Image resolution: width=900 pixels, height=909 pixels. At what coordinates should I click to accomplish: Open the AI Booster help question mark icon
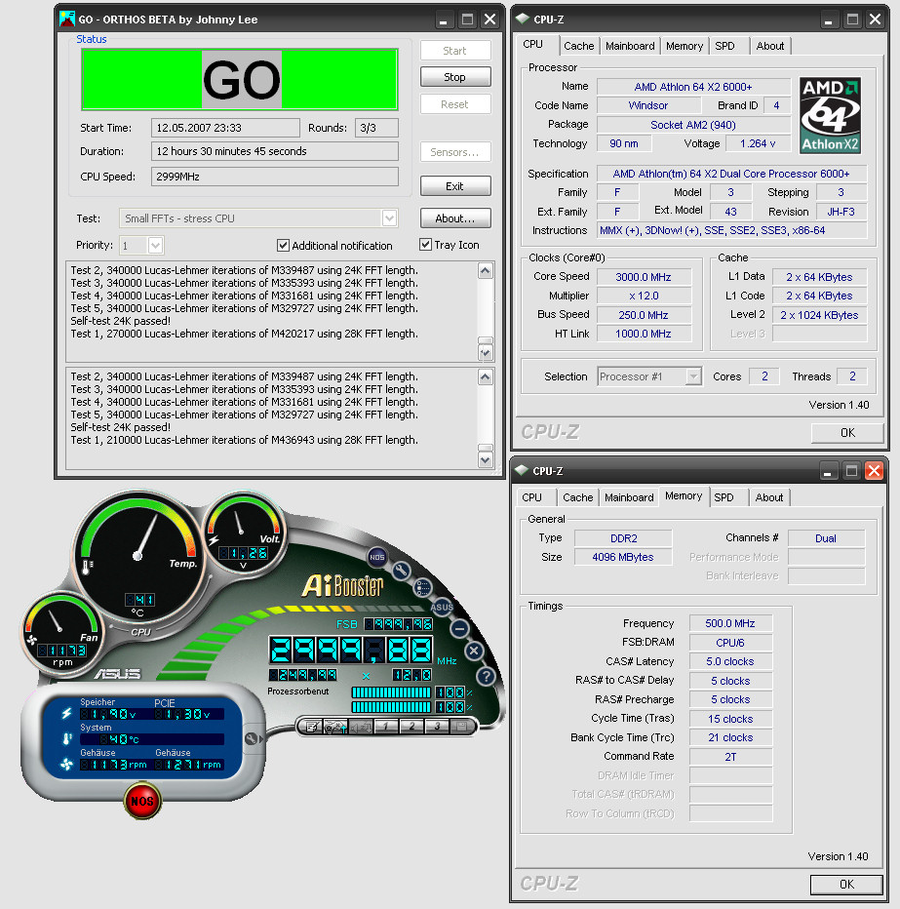point(486,675)
